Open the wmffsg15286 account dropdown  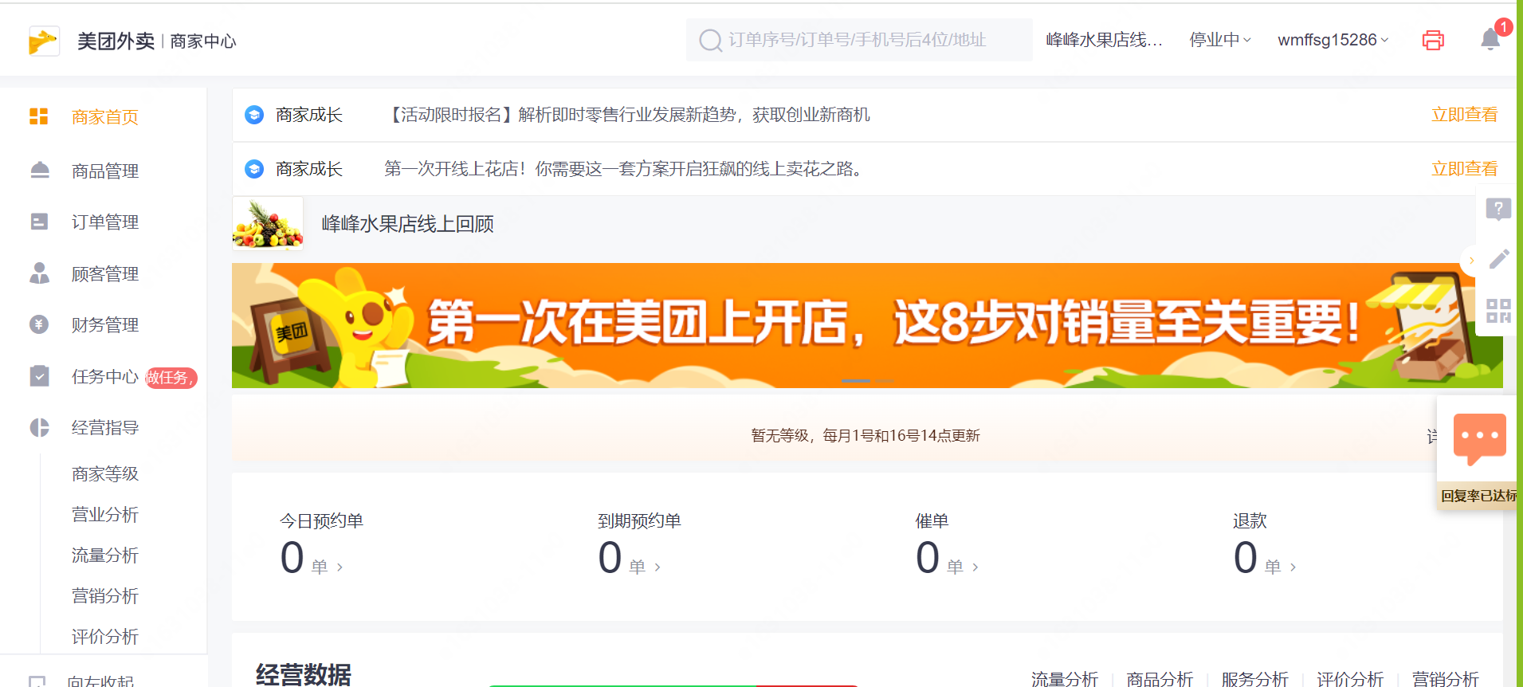tap(1333, 40)
